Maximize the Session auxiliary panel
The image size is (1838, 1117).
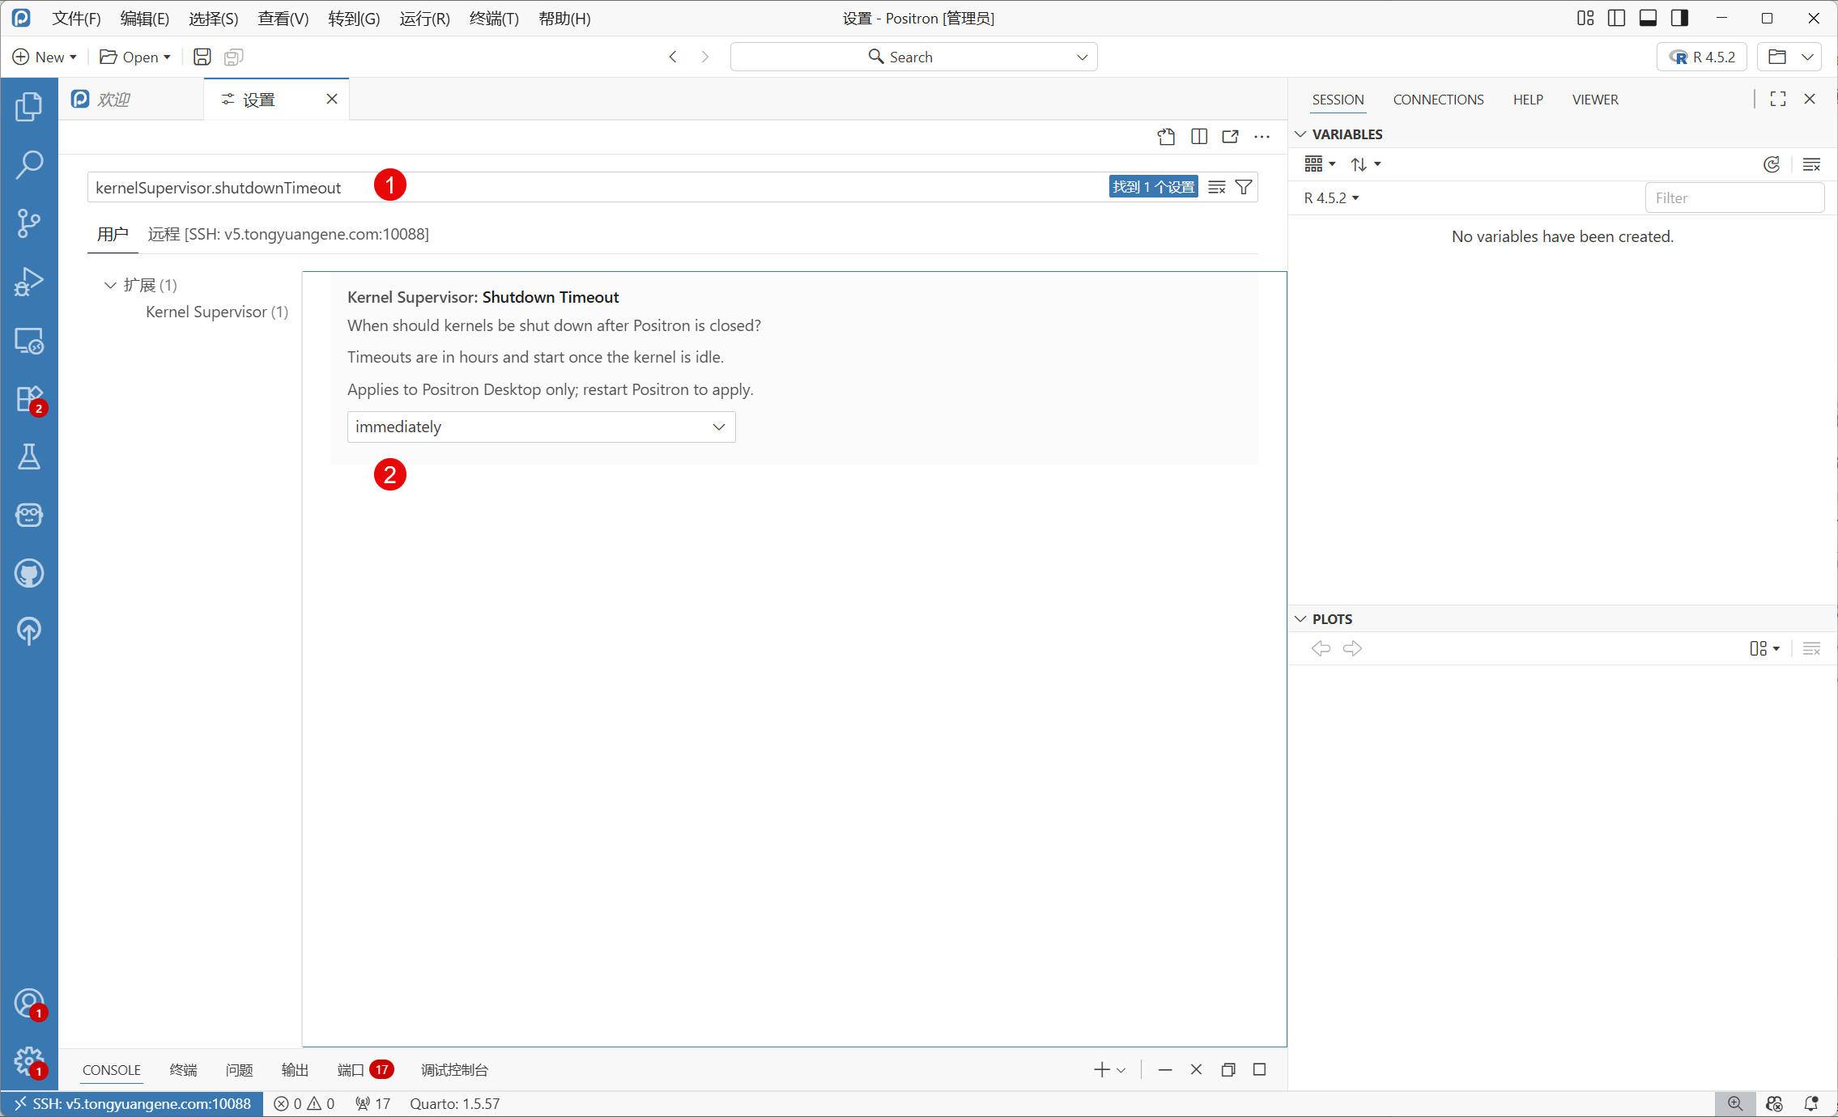pyautogui.click(x=1778, y=99)
